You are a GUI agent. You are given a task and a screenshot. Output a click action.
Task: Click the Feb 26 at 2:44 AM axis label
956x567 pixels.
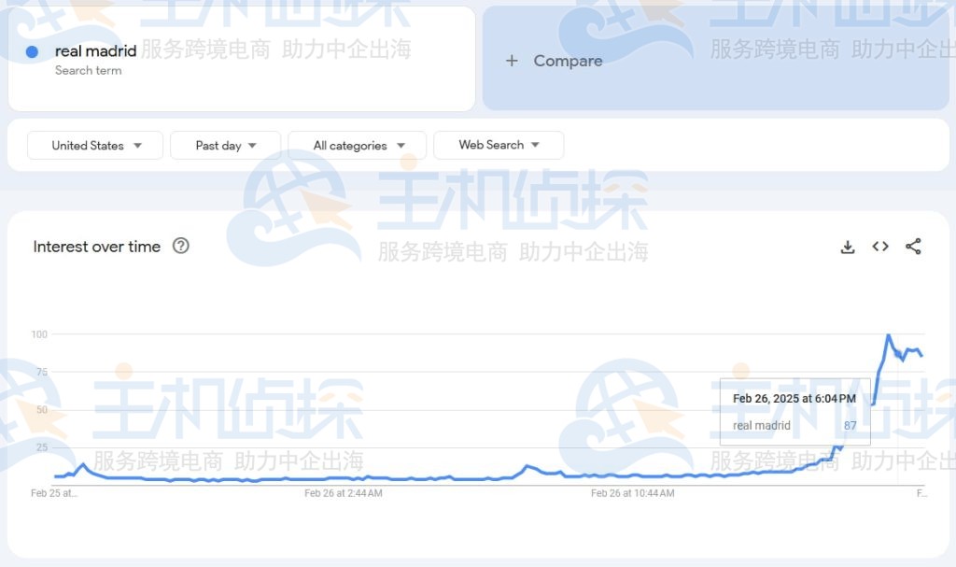[343, 493]
